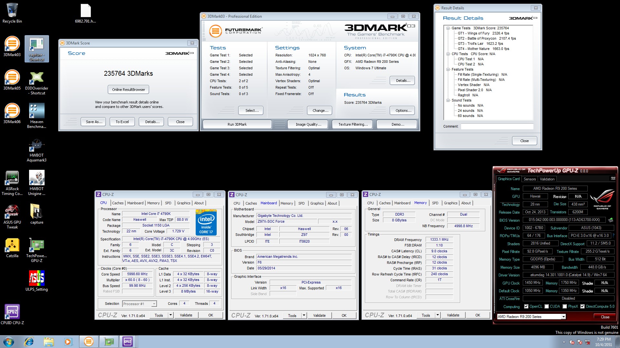Open Image Quality in 3DMark03
The height and width of the screenshot is (348, 620).
click(x=308, y=124)
